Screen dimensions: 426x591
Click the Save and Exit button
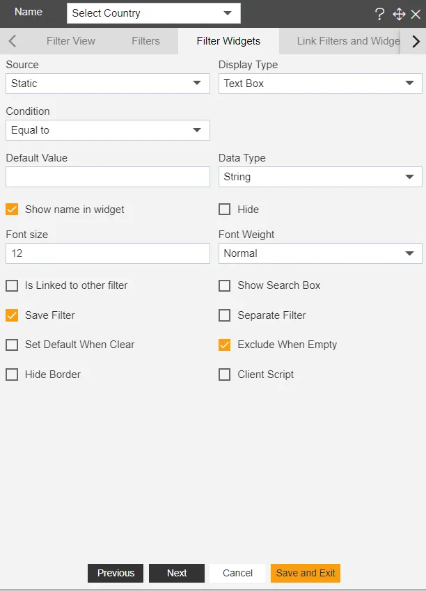[x=306, y=573]
